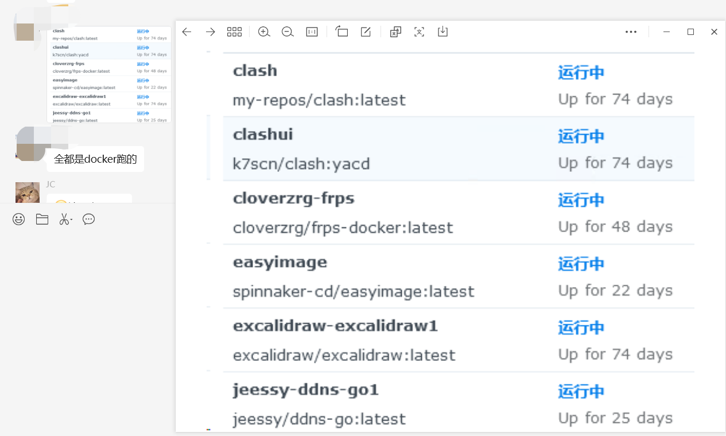Open chat history with the speech bubble icon
This screenshot has height=436, width=726.
tap(88, 219)
